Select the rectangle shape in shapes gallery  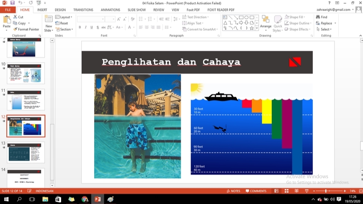[241, 17]
